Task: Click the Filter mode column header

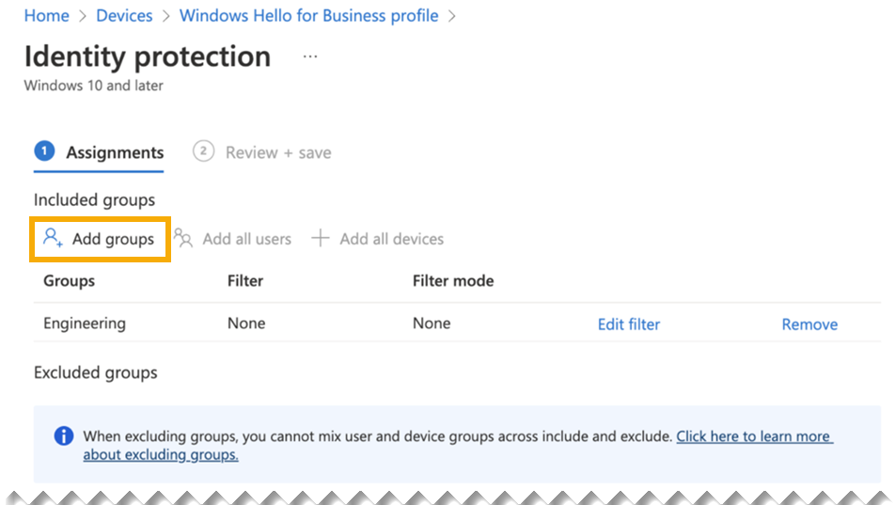Action: coord(453,280)
